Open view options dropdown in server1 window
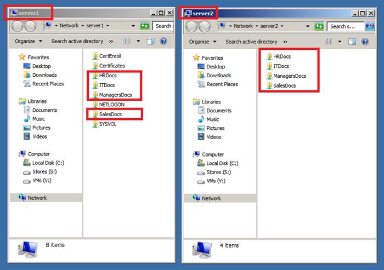The height and width of the screenshot is (270, 384). click(x=138, y=41)
